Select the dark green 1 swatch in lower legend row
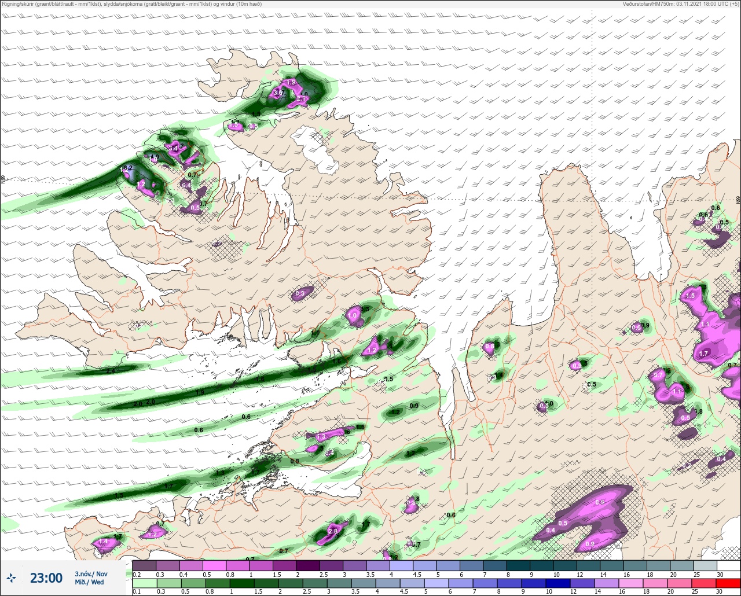The height and width of the screenshot is (596, 741). coord(242,583)
